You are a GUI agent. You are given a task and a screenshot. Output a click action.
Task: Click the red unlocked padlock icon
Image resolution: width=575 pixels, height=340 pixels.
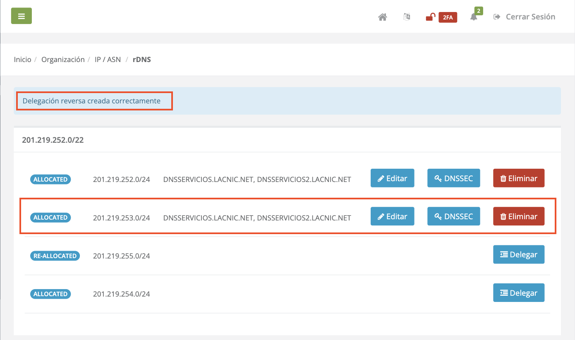pos(431,17)
